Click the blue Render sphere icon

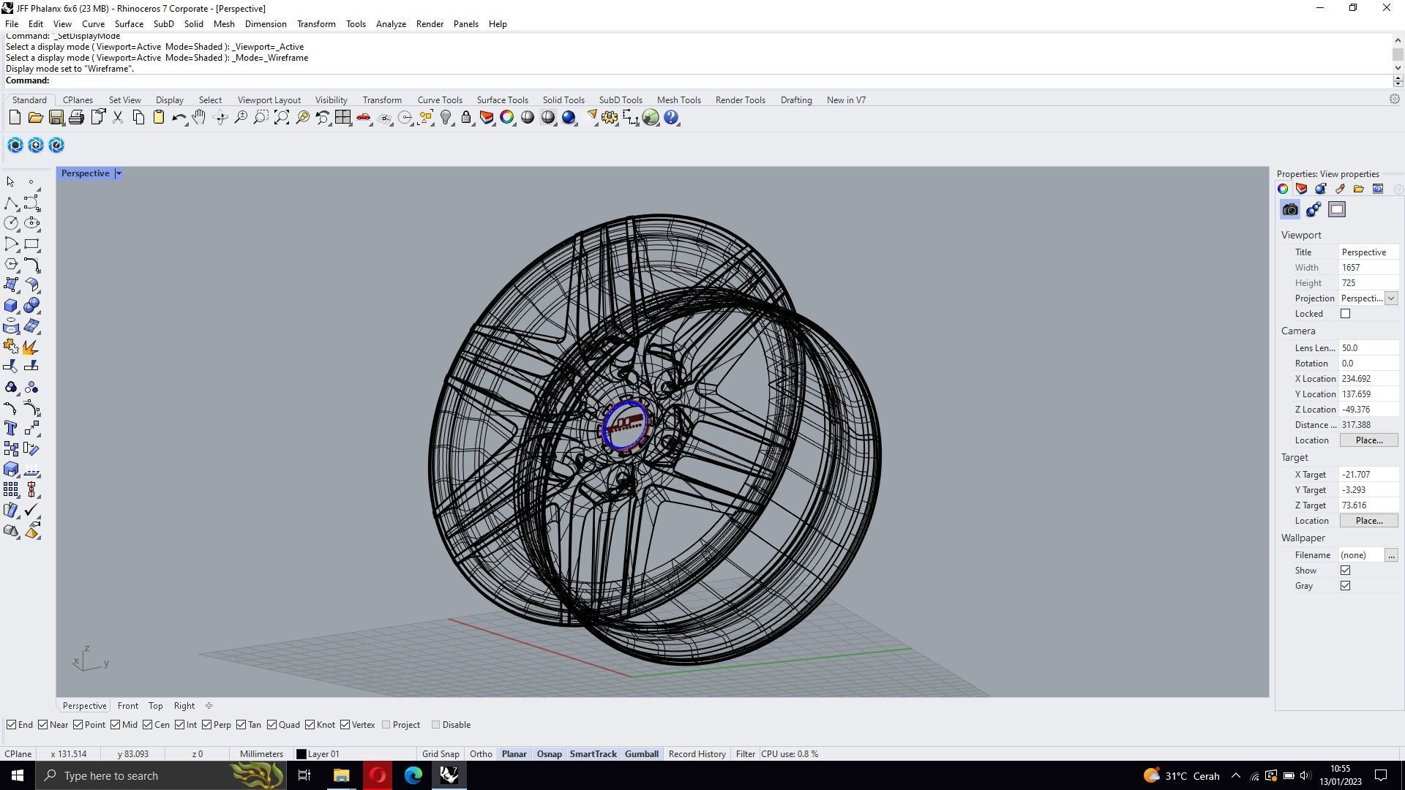[x=569, y=118]
